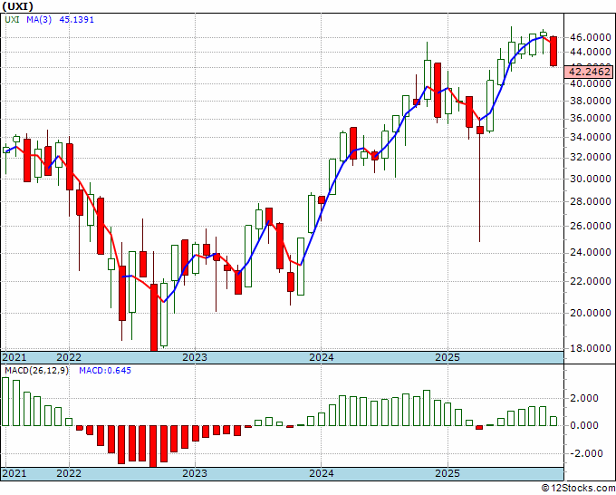Click the 46.0000 price axis label
616x495 pixels.
(591, 38)
